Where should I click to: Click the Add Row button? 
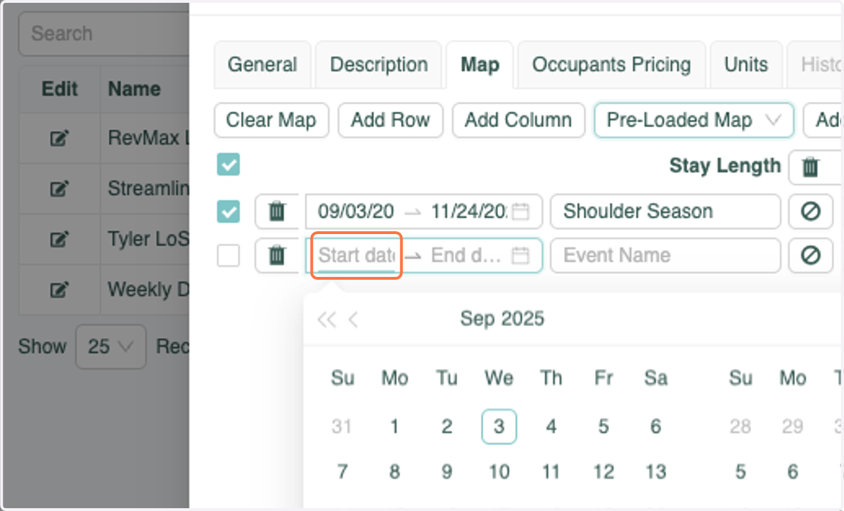[390, 120]
